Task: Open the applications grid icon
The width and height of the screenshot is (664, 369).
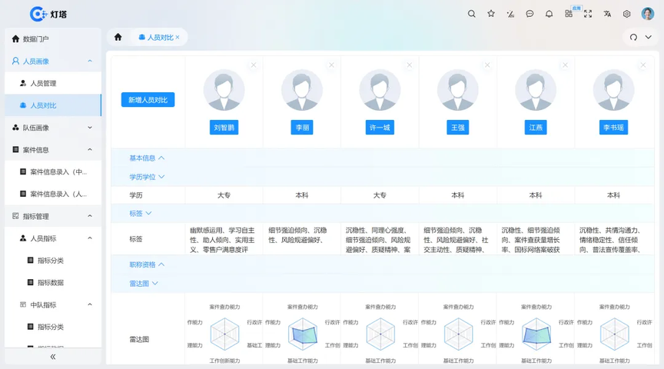Action: pyautogui.click(x=569, y=14)
